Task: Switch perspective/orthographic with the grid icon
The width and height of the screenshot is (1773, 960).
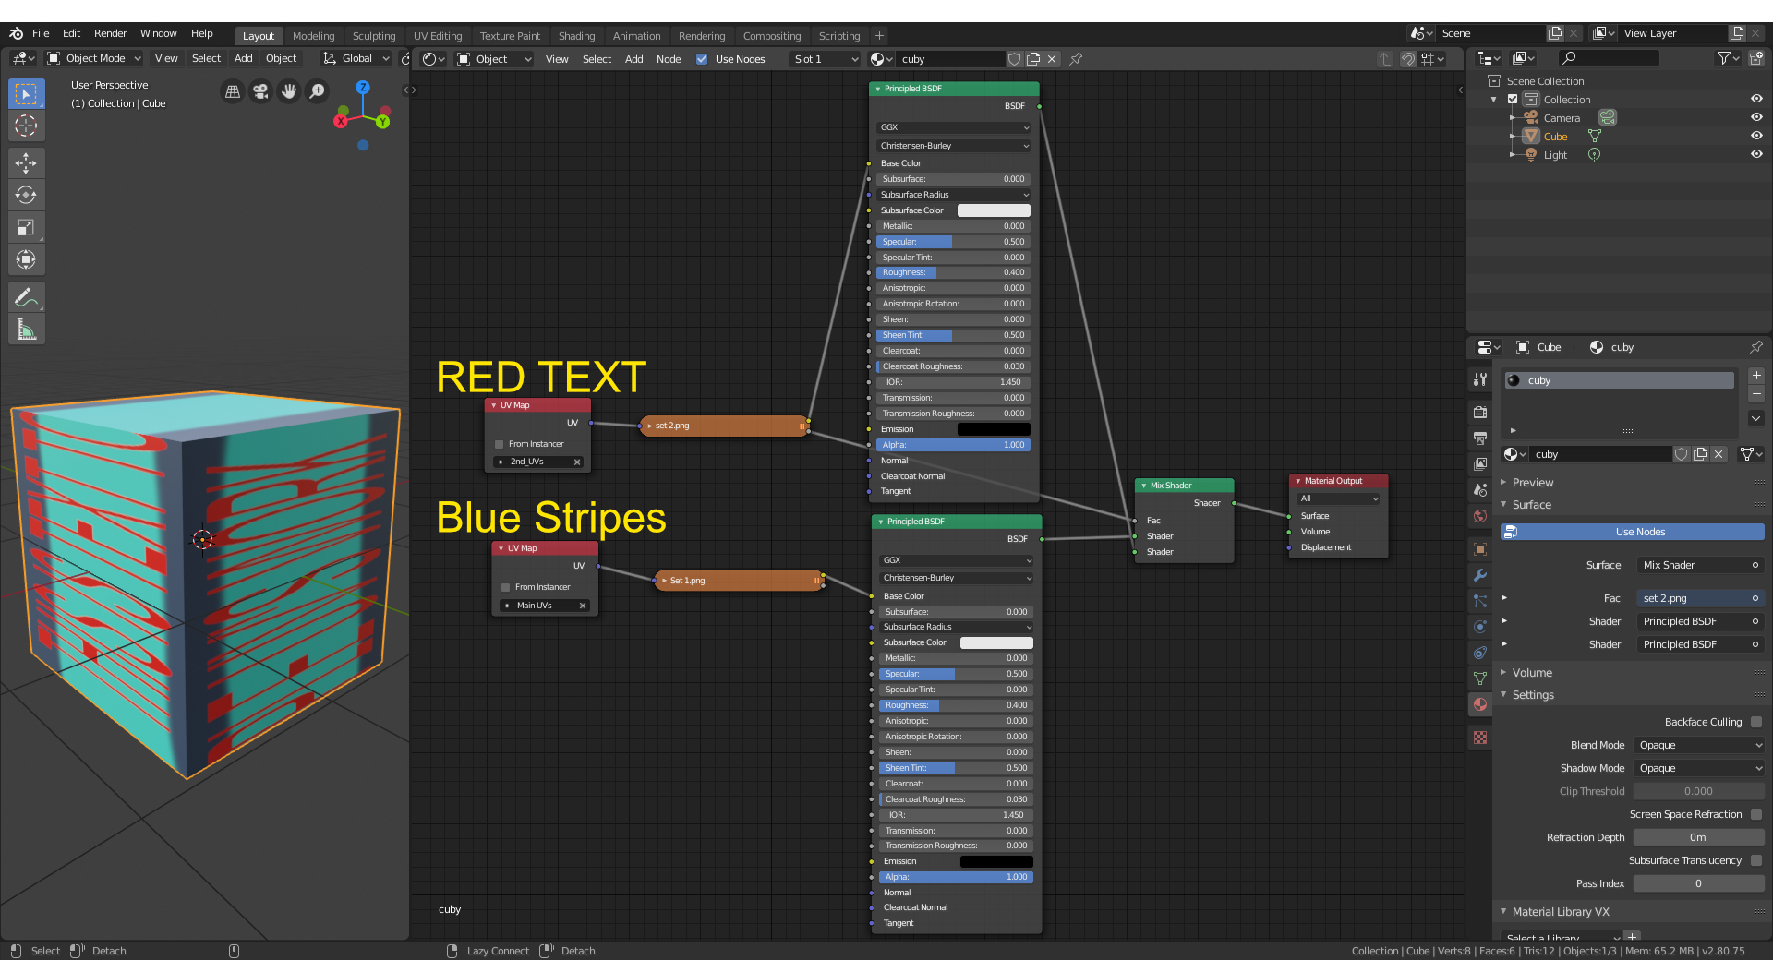Action: [233, 91]
